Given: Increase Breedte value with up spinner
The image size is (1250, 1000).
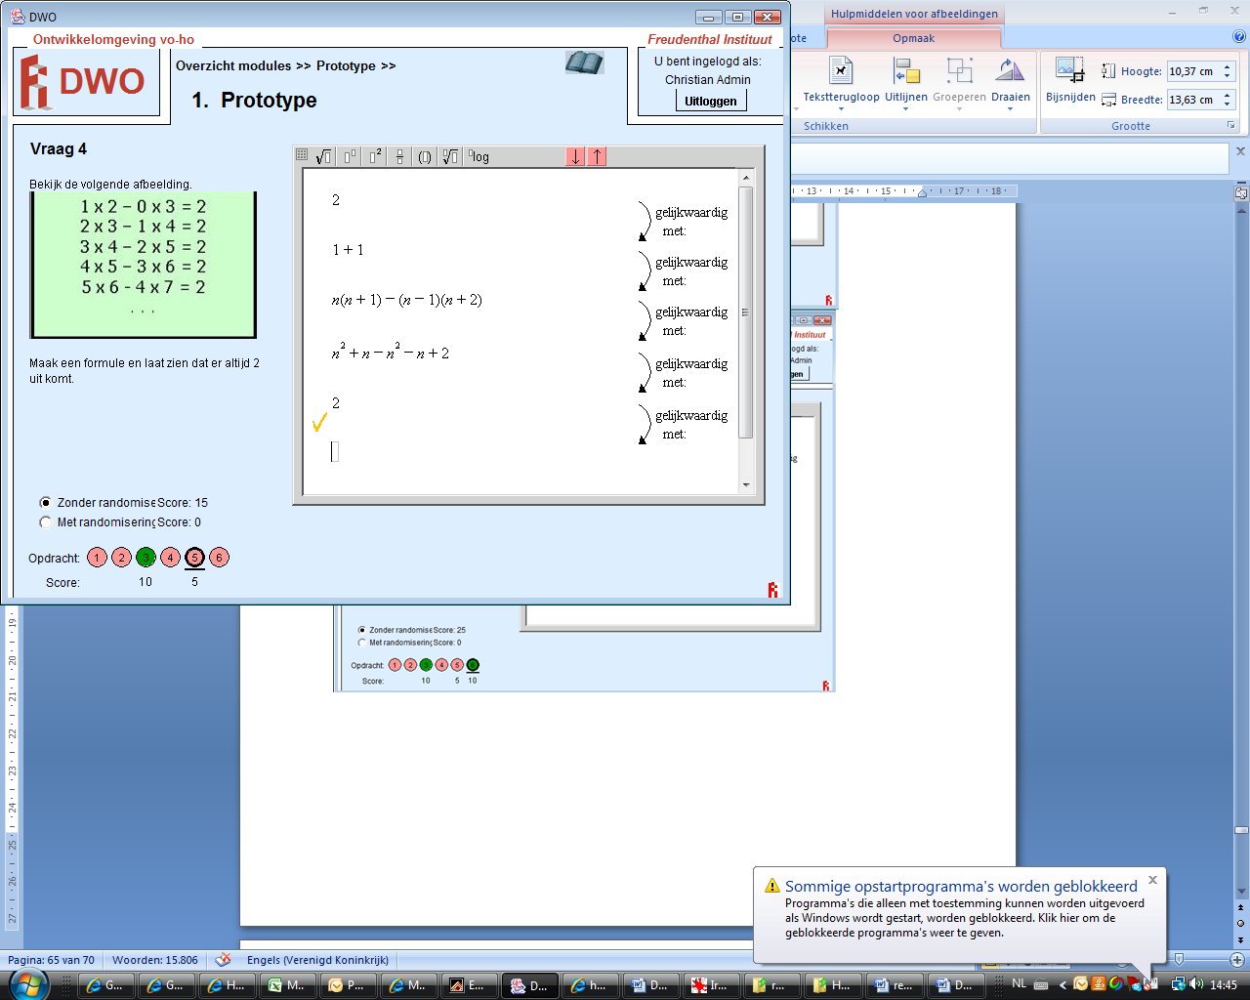Looking at the screenshot, I should pyautogui.click(x=1228, y=95).
